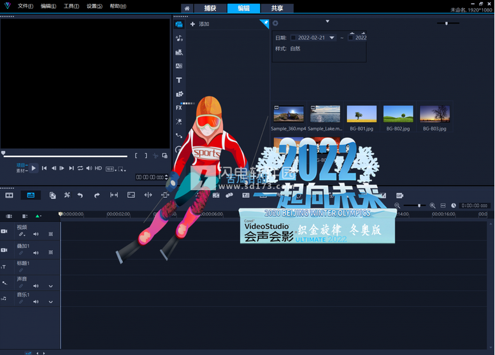Image resolution: width=495 pixels, height=355 pixels.
Task: Open chapter/cue point green triangle menu
Action: pos(38,216)
